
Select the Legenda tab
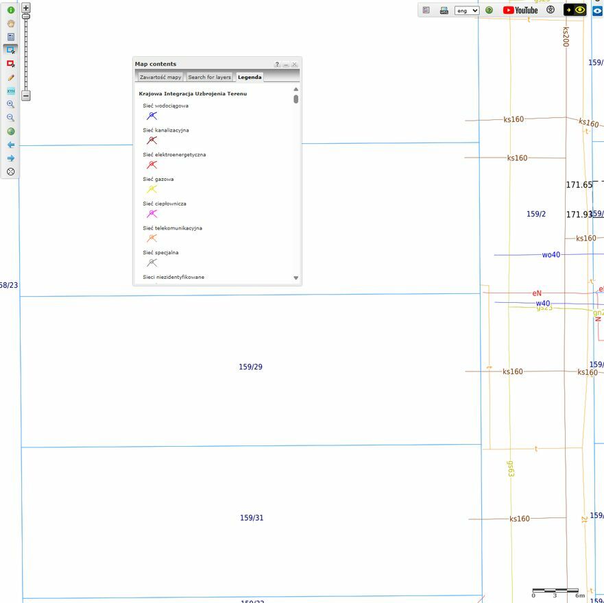pos(250,77)
